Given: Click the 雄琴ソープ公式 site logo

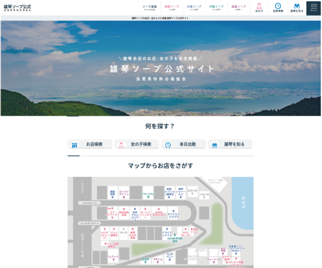Looking at the screenshot, I should pyautogui.click(x=17, y=8).
